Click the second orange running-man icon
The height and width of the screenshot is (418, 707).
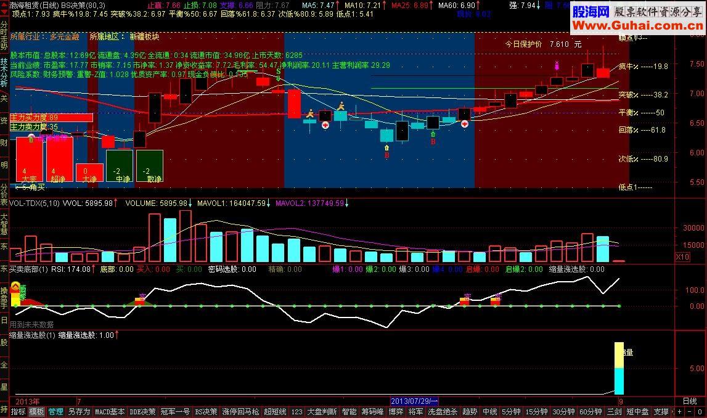(341, 106)
